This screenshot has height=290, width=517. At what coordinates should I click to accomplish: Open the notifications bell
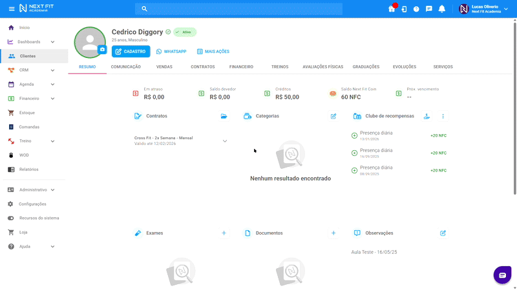click(442, 9)
